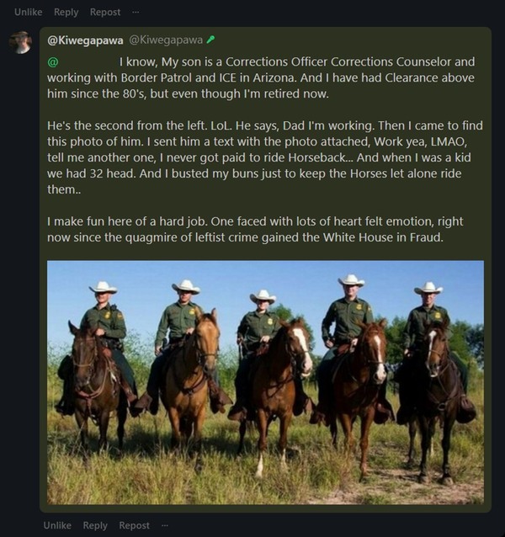Open the bold @Kiwegapawa display name
The width and height of the screenshot is (505, 537).
pyautogui.click(x=85, y=40)
